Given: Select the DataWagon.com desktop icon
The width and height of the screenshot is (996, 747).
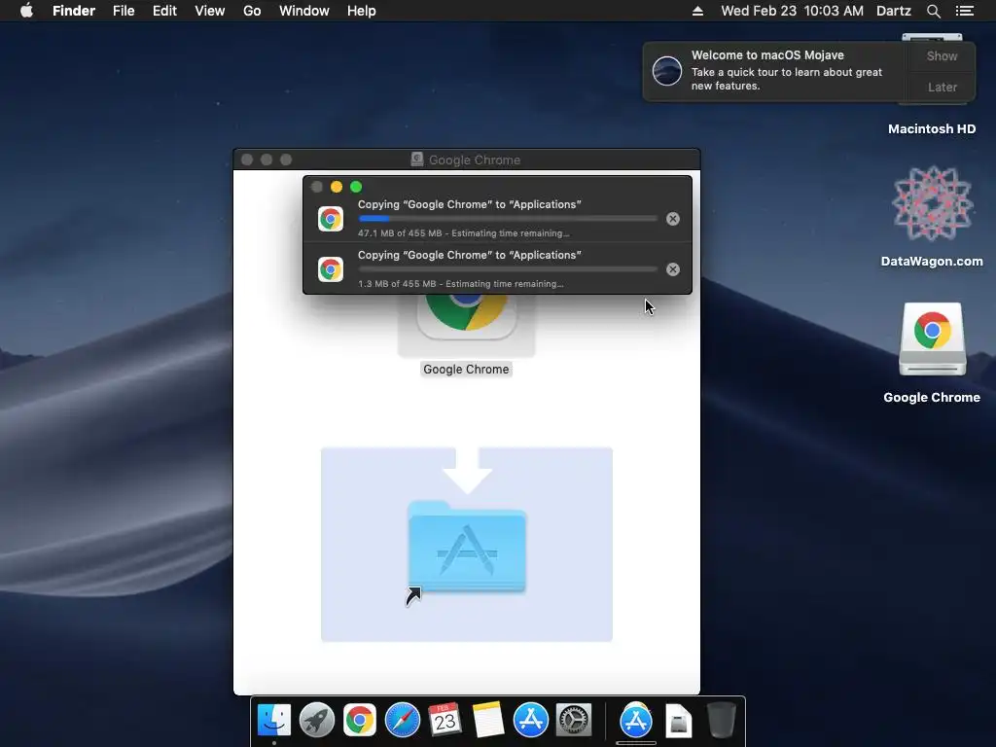Looking at the screenshot, I should point(932,204).
